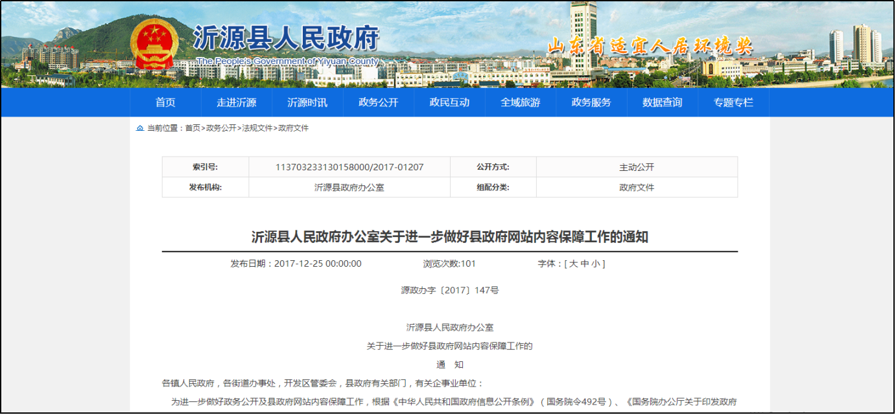Viewport: 896px width, 415px height.
Task: Click the home icon beside 当前位置
Action: [139, 128]
